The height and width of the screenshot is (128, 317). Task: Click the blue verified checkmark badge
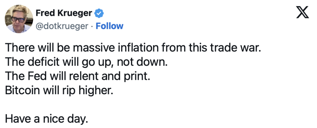(x=99, y=13)
